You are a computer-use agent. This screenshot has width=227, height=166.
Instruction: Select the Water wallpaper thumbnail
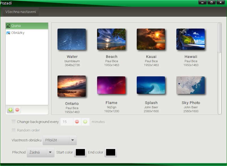coord(72,39)
